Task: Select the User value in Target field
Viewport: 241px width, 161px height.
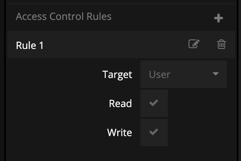Action: coord(160,74)
